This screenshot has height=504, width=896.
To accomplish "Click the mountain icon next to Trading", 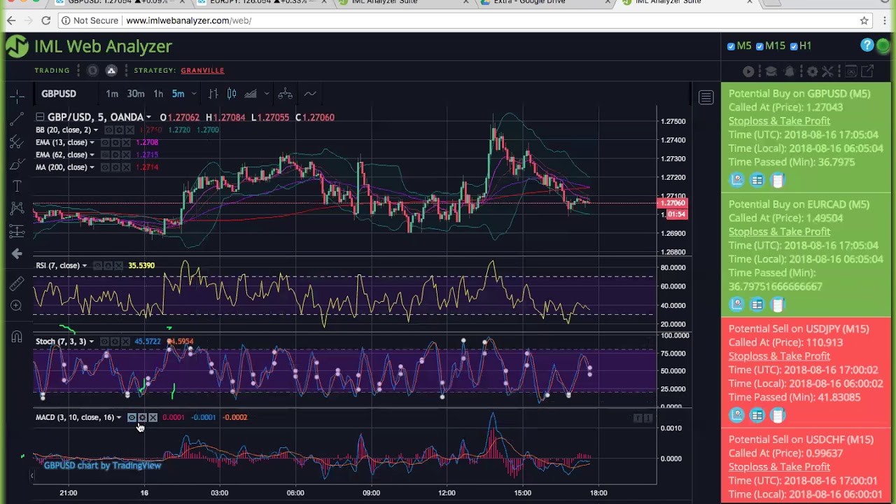I will tap(111, 70).
